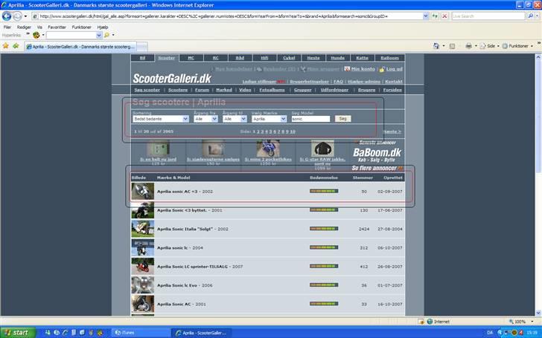542x338 pixels.
Task: Click the printer icon in the toolbar
Action: click(x=469, y=45)
